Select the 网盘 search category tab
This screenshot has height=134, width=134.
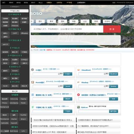click(x=74, y=21)
